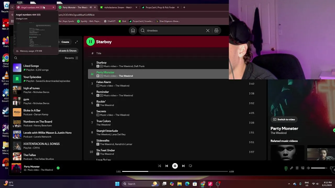Open Liked Songs playlist

click(46, 68)
